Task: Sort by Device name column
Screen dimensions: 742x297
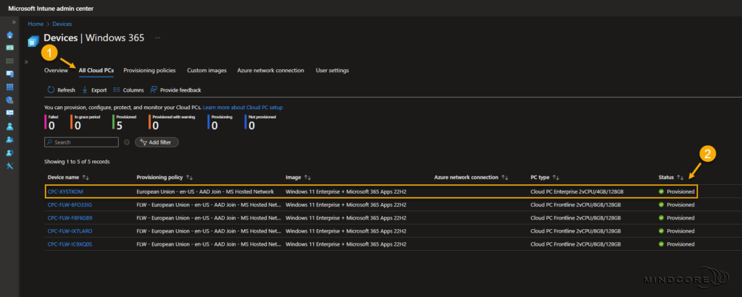Action: (x=68, y=177)
